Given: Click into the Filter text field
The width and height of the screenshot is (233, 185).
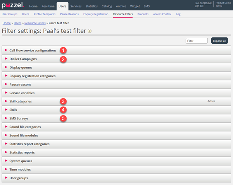Looking at the screenshot, I should [197, 41].
